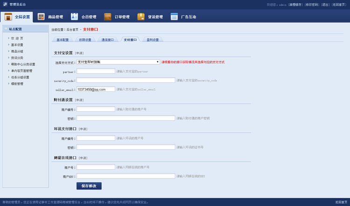Click the 广告互动 calendar icon
Image resolution: width=350 pixels, height=206 pixels.
[174, 16]
